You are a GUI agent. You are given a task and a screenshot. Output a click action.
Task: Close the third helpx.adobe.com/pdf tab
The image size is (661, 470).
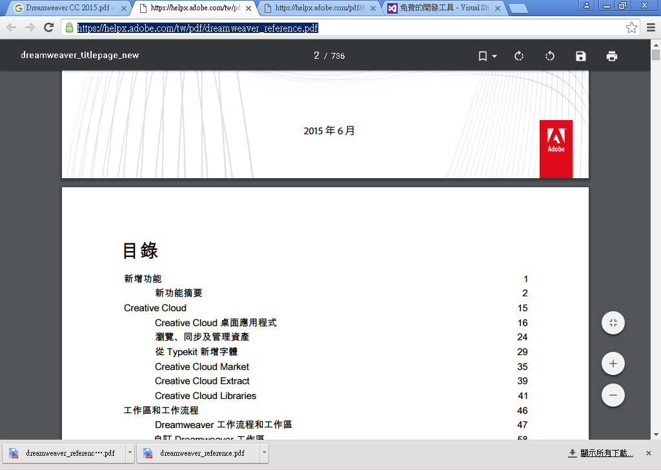(x=373, y=8)
